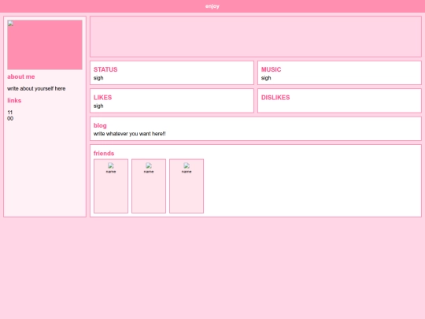Click second friend card's broken image icon

(149, 165)
